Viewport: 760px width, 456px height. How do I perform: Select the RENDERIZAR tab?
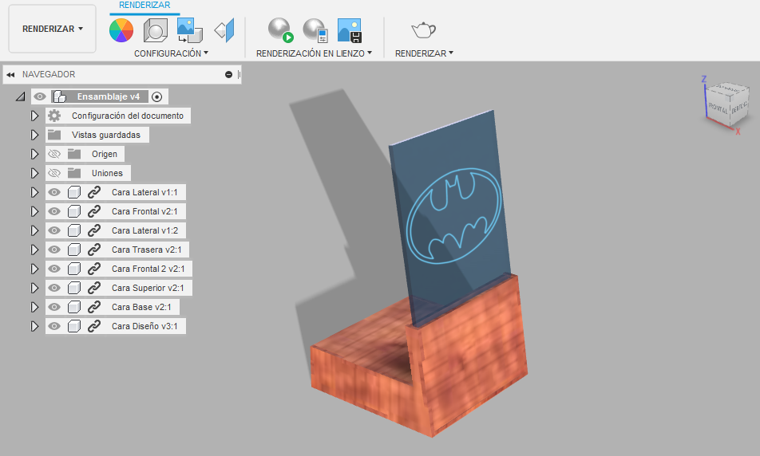(x=144, y=6)
